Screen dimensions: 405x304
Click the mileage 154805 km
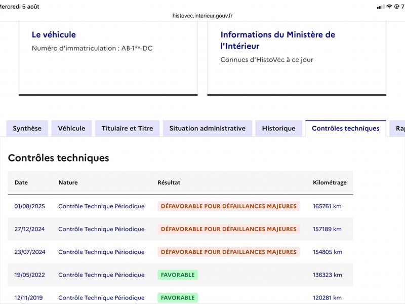(x=327, y=252)
